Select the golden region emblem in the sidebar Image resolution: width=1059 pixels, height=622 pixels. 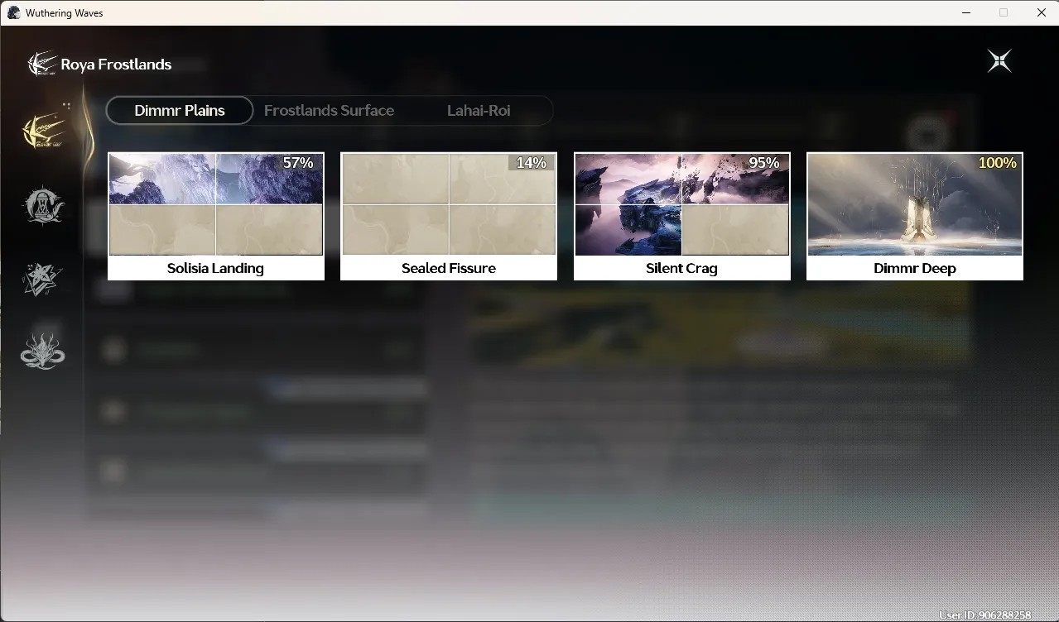coord(43,131)
